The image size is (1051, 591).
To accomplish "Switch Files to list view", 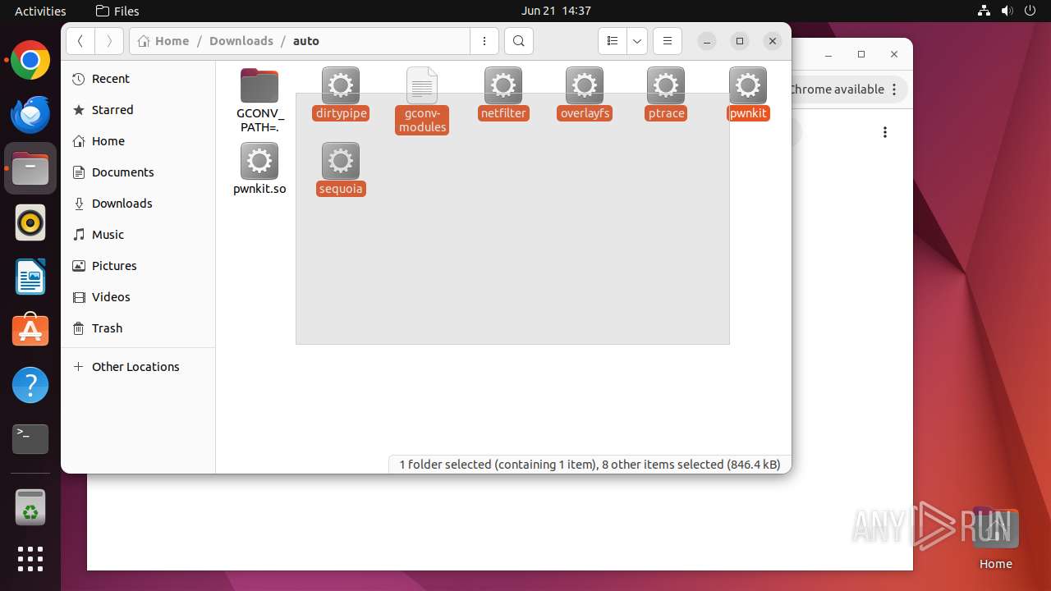I will pyautogui.click(x=612, y=41).
